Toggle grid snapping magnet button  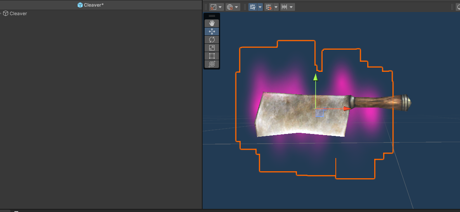269,7
